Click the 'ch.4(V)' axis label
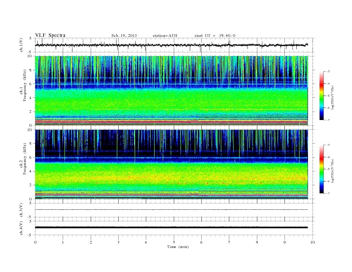Image resolution: width=352 pixels, height=272 pixels. [x=21, y=228]
